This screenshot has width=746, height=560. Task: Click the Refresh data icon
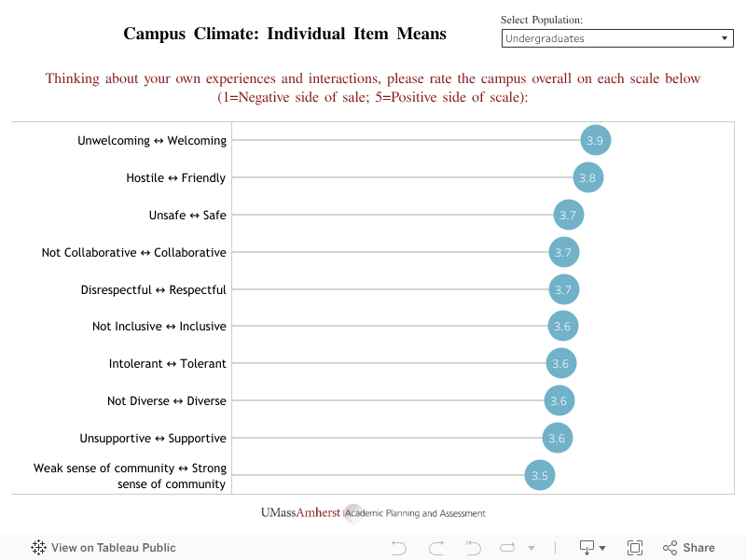[x=507, y=548]
